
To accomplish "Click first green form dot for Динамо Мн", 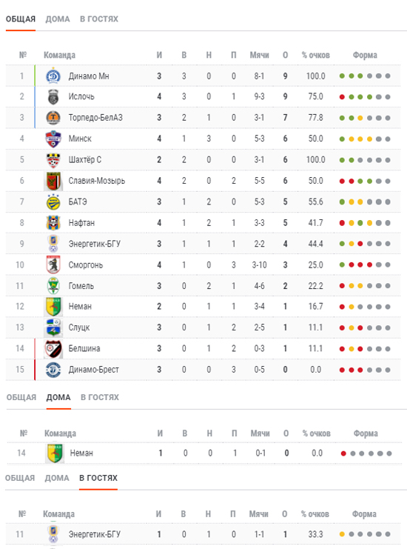I will coord(342,76).
